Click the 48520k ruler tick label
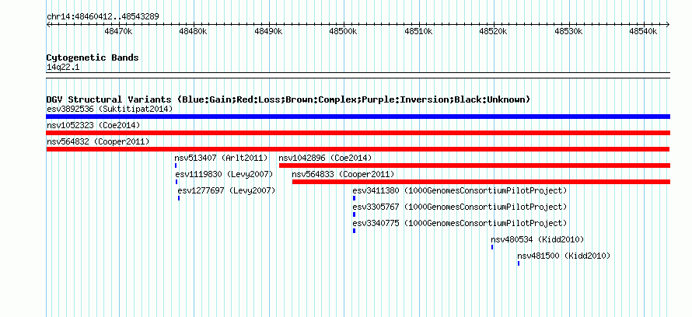Viewport: 692px width, 317px height. coord(493,32)
